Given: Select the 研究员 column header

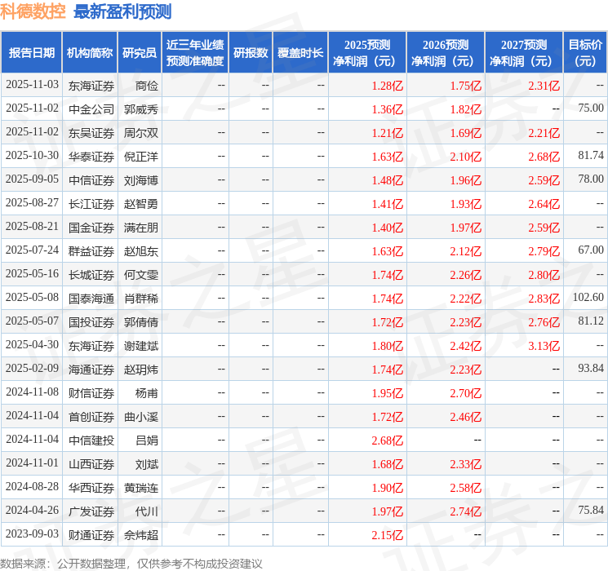Looking at the screenshot, I should pos(140,53).
